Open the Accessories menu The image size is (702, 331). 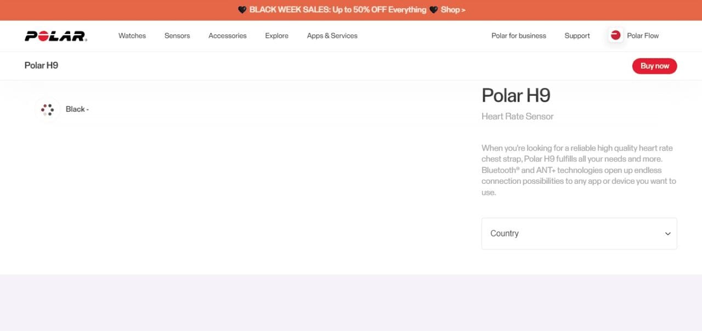pyautogui.click(x=228, y=36)
